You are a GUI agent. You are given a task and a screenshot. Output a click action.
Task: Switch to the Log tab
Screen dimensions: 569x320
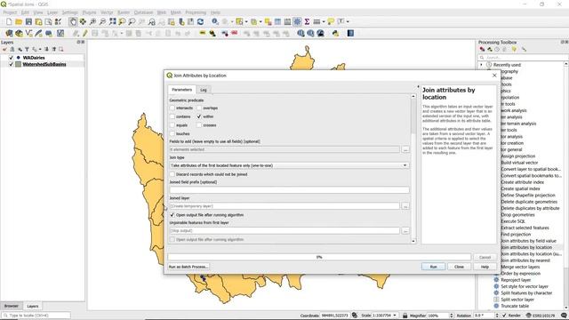coord(204,90)
